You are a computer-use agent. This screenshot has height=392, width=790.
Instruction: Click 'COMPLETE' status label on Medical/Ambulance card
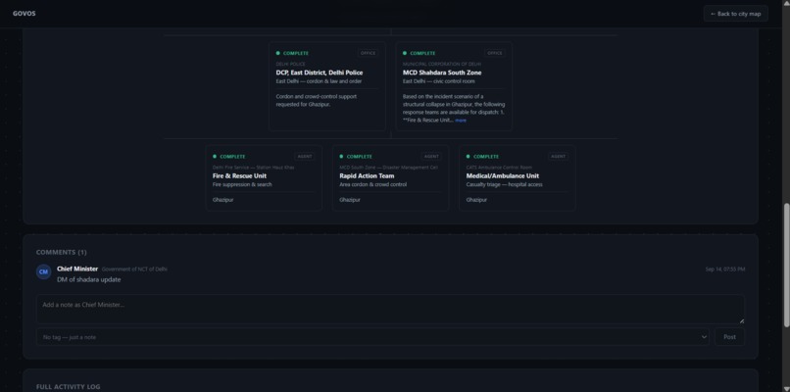(486, 156)
